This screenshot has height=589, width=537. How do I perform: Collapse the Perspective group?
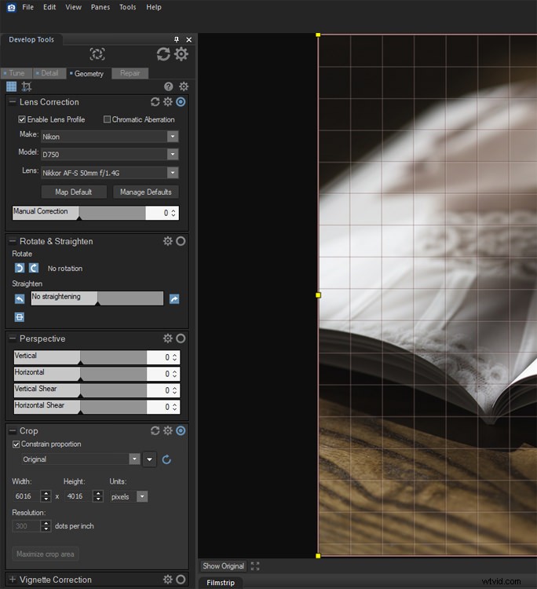point(13,338)
